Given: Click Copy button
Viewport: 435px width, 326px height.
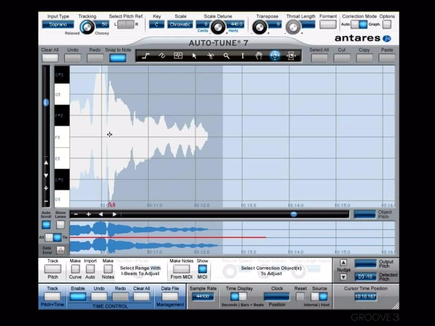Looking at the screenshot, I should (364, 58).
